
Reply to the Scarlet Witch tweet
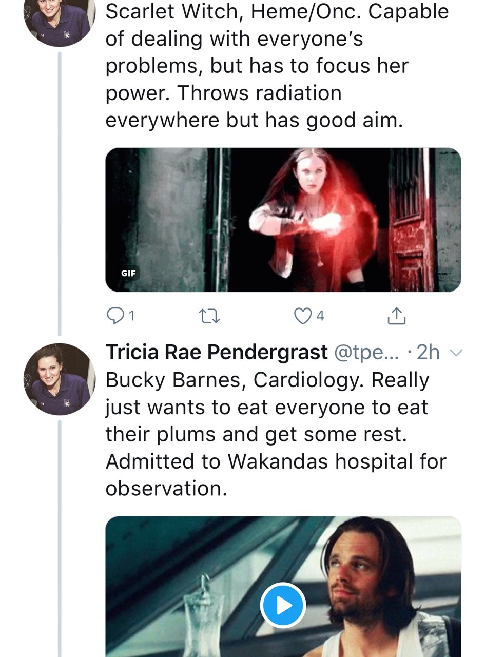[115, 316]
